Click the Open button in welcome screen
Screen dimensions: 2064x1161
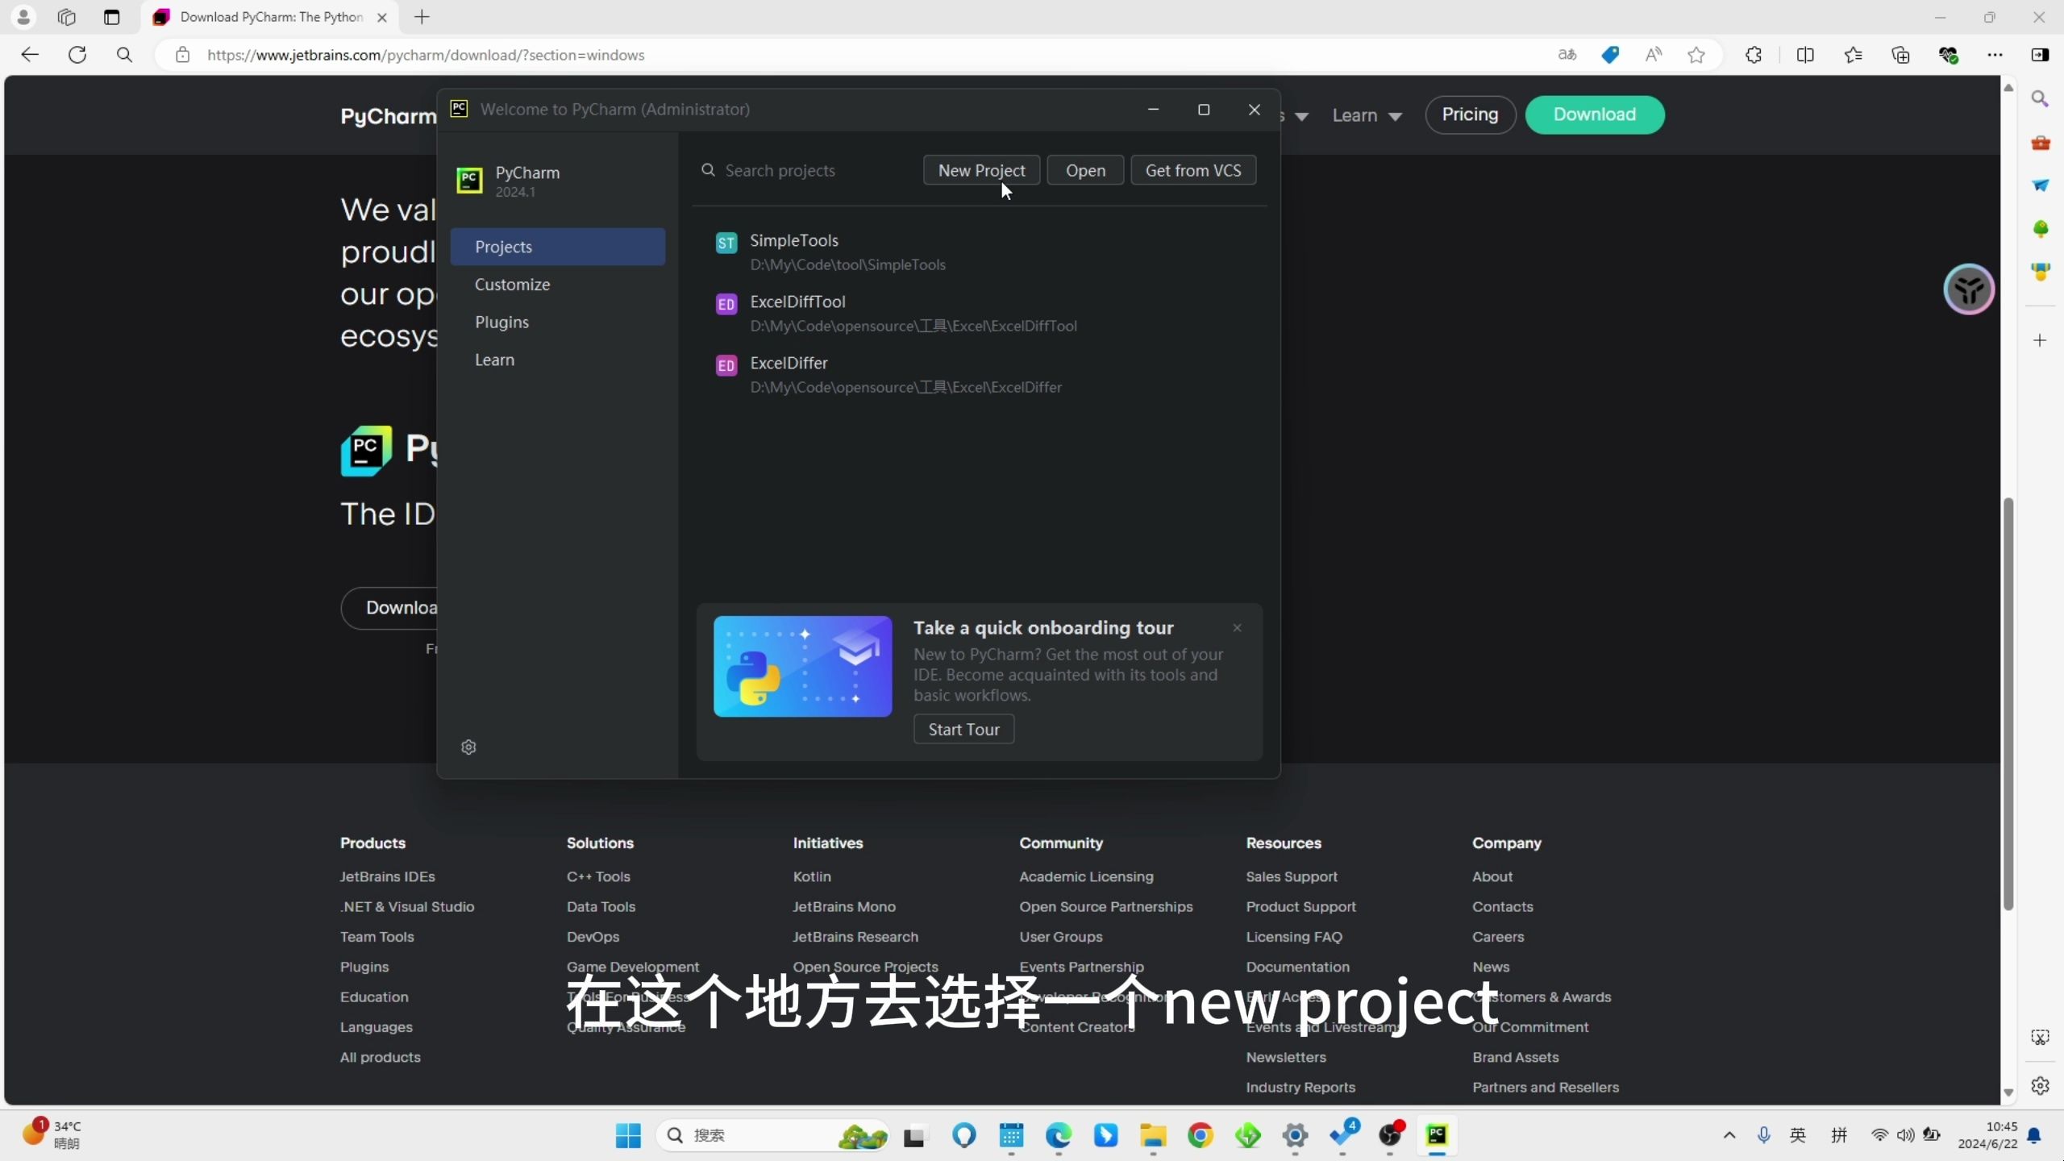tap(1086, 170)
